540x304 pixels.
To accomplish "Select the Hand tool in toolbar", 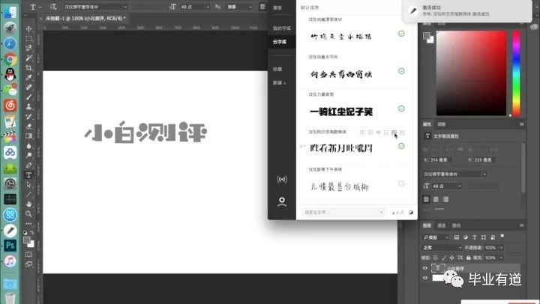I will (28, 204).
